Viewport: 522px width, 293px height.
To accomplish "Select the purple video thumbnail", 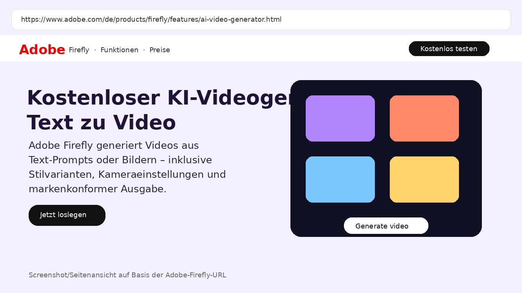I will (340, 118).
